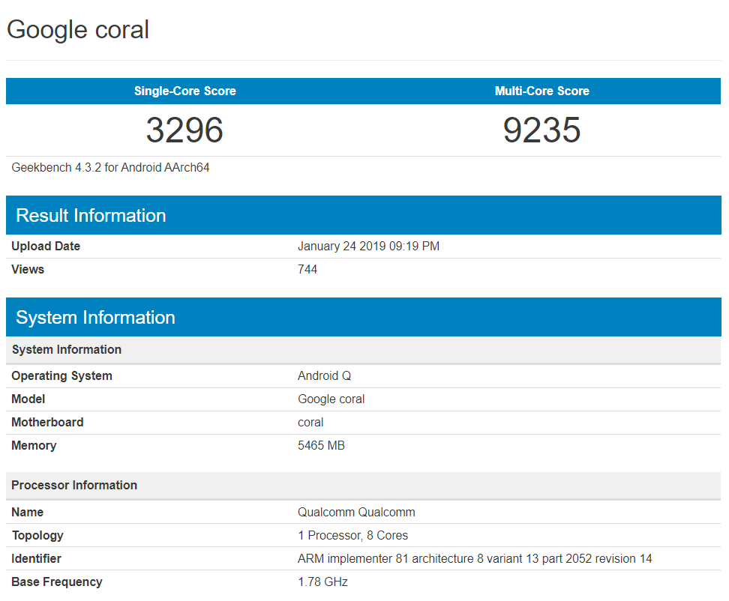The width and height of the screenshot is (729, 601).
Task: Select the "Operating System" row label
Action: [61, 375]
